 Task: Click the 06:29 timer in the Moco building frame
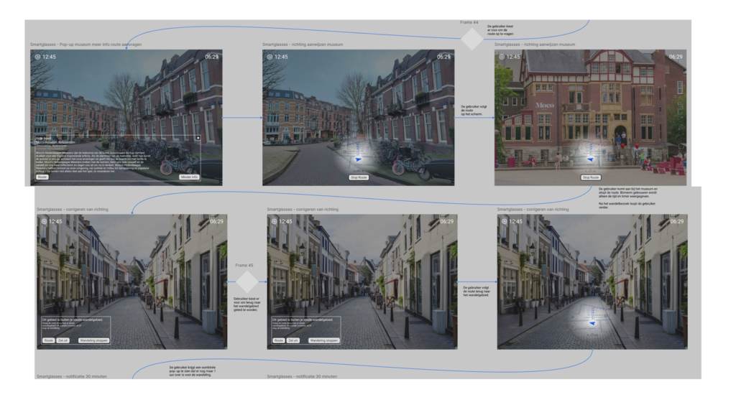[x=676, y=57]
